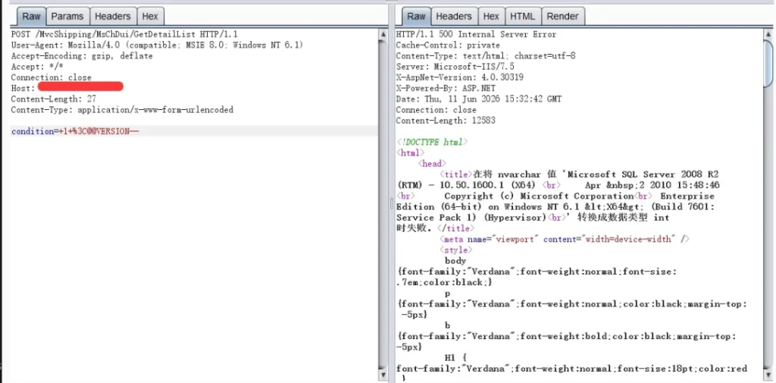
Task: Click the Accept: */* header line
Action: point(37,67)
